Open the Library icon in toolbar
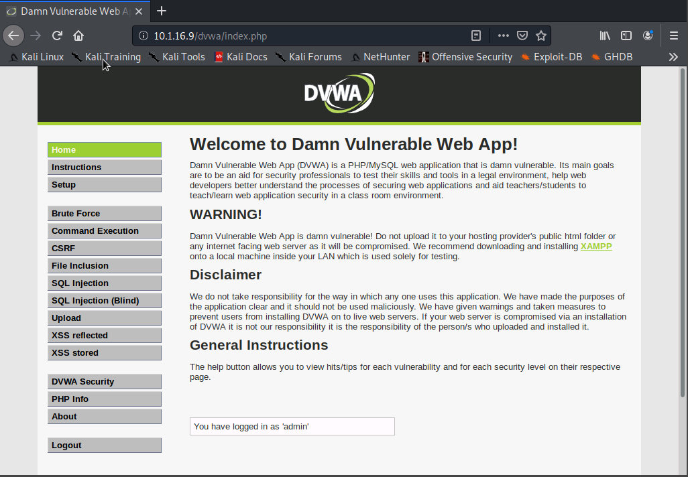Image resolution: width=688 pixels, height=477 pixels. tap(605, 36)
